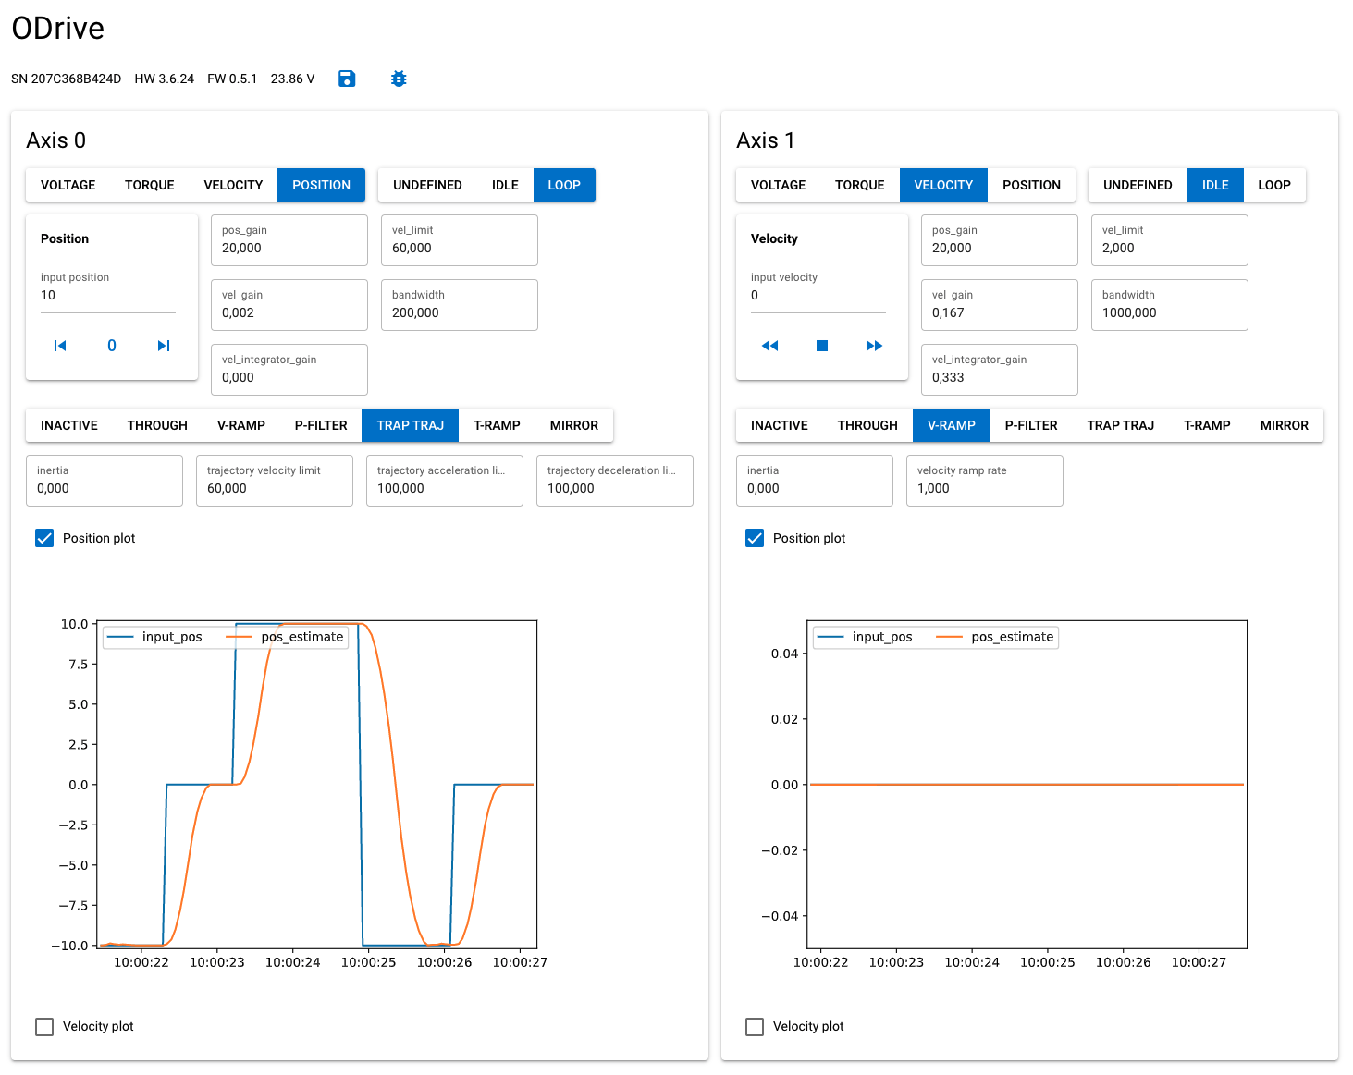The width and height of the screenshot is (1353, 1075).
Task: Uncheck Position plot checkbox in Axis 0
Action: click(x=44, y=538)
